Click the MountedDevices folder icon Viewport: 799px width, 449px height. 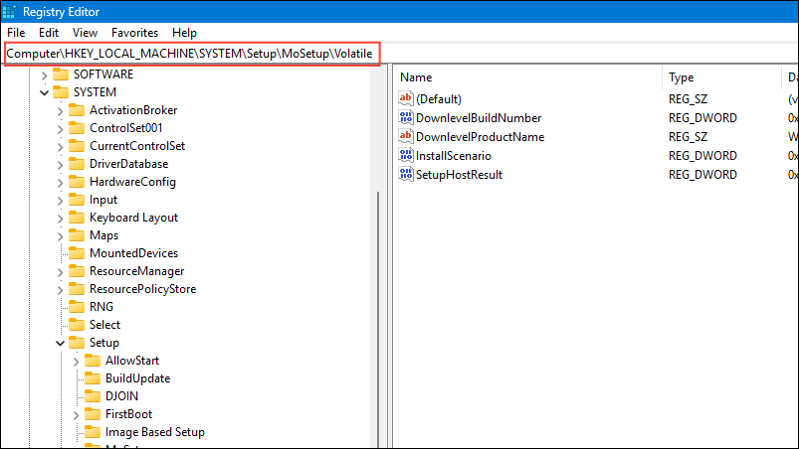77,253
